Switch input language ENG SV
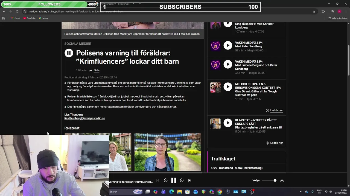 (x=319, y=192)
